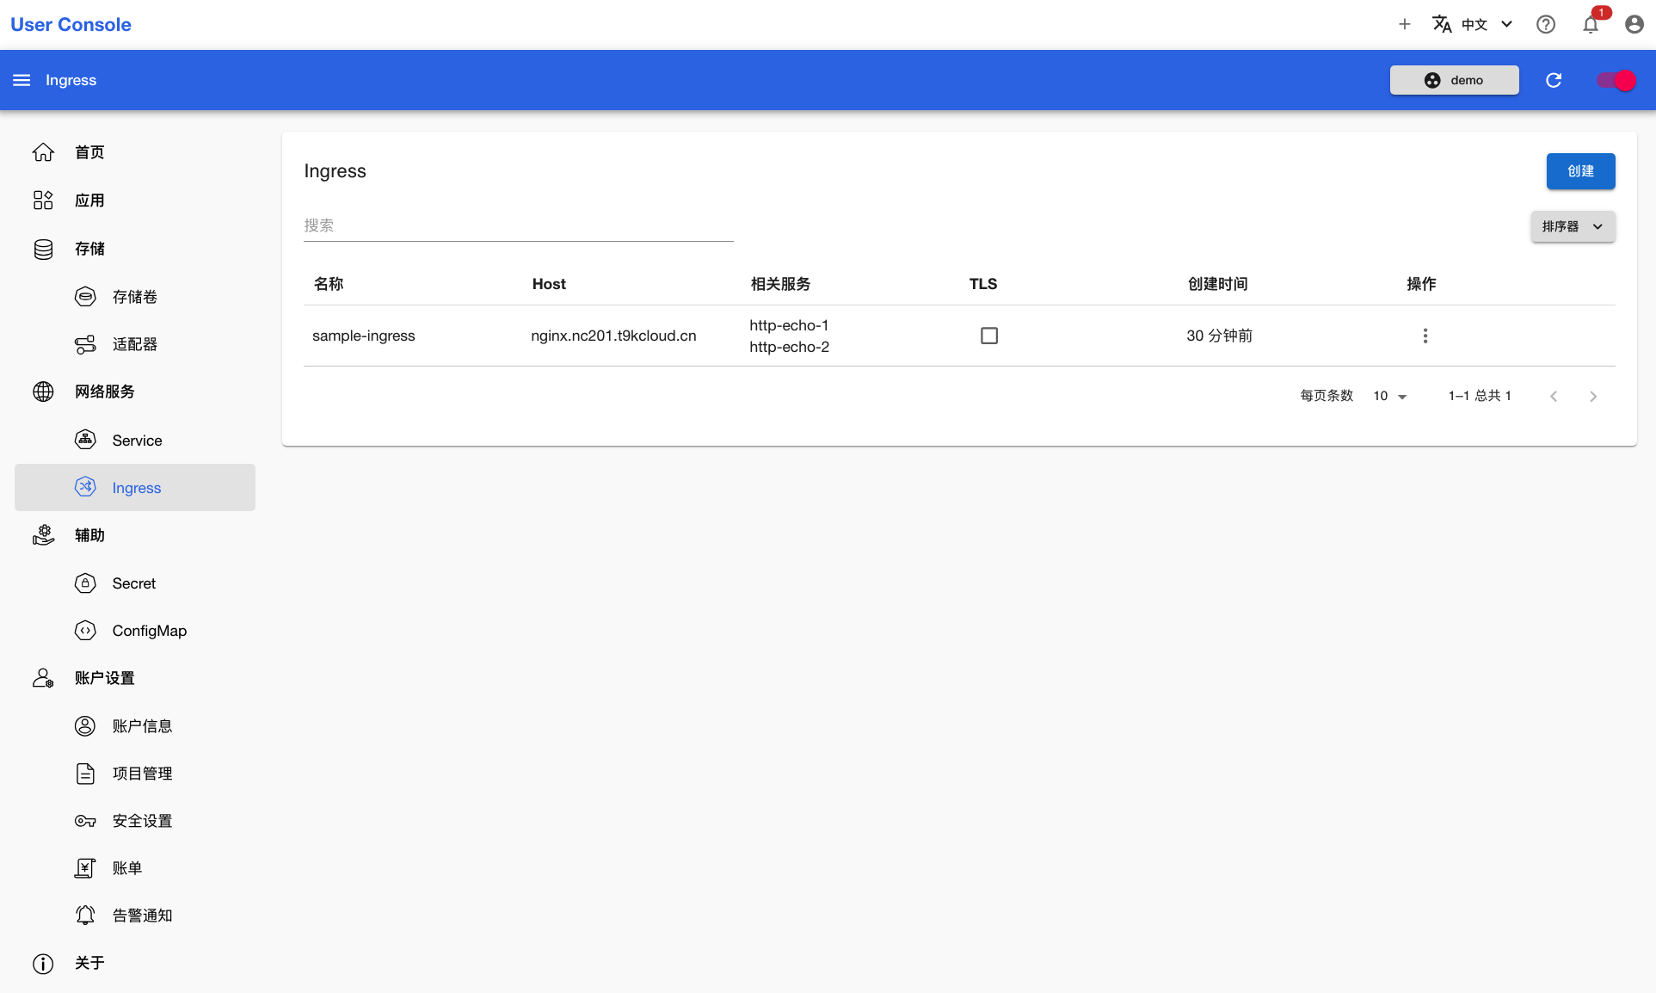Click the key icon beside 安全设置
This screenshot has height=993, width=1656.
click(85, 821)
